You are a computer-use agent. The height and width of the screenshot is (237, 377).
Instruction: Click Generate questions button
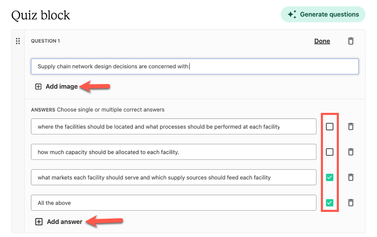click(323, 14)
